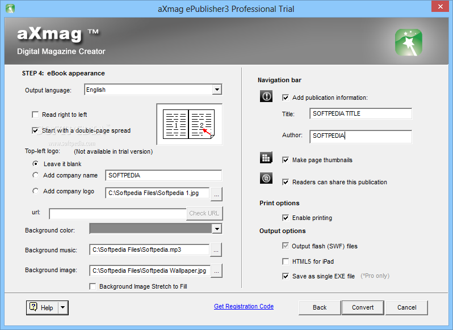Select Leave it blank radio option
This screenshot has width=453, height=330.
click(x=35, y=164)
